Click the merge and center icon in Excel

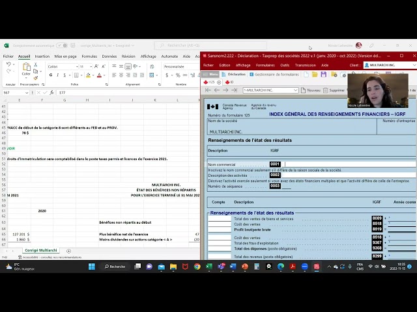pos(152,75)
